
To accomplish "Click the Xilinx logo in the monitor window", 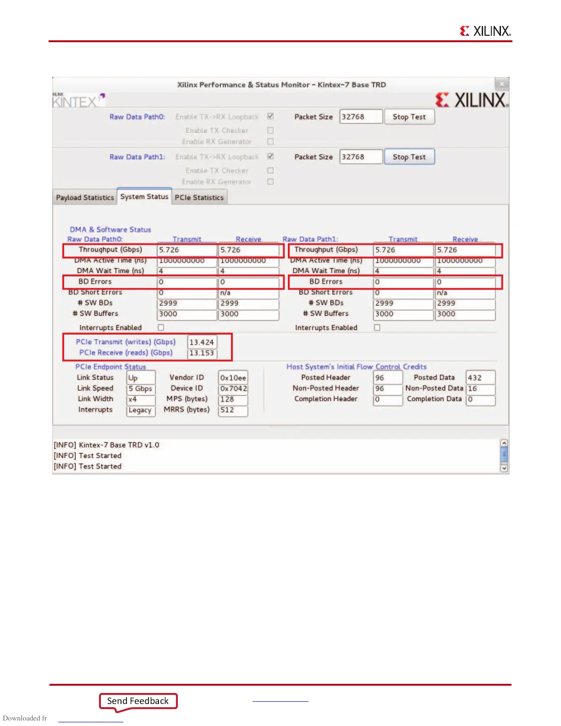I will pos(472,100).
